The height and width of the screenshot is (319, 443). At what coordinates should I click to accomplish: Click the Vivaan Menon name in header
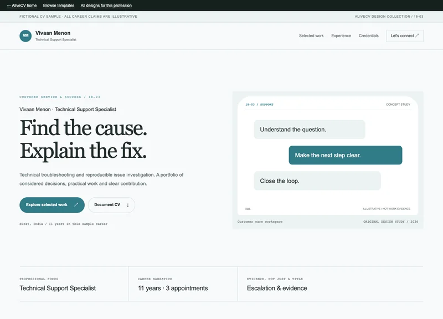tap(53, 33)
